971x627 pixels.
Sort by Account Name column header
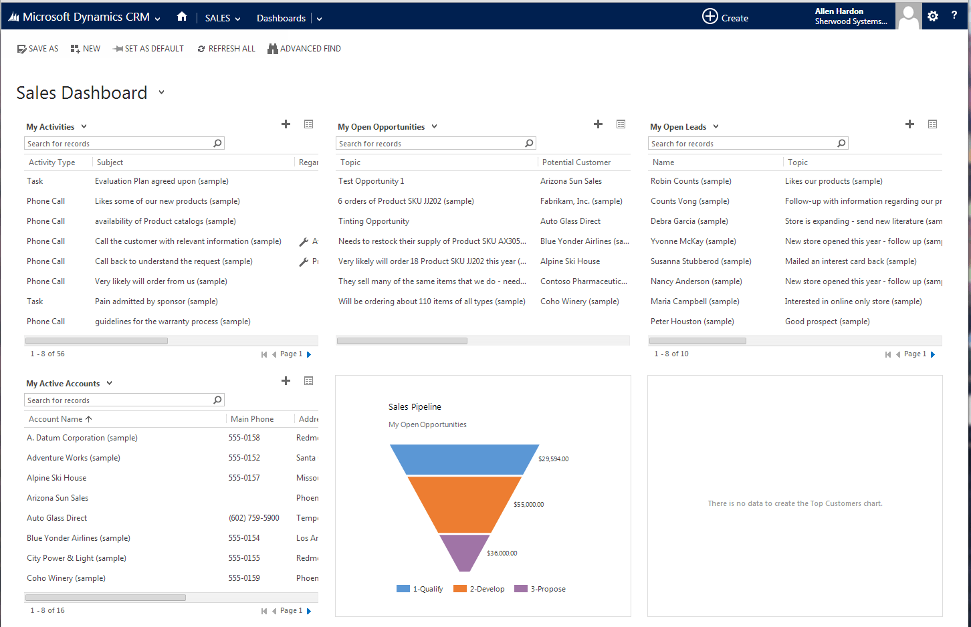point(60,419)
